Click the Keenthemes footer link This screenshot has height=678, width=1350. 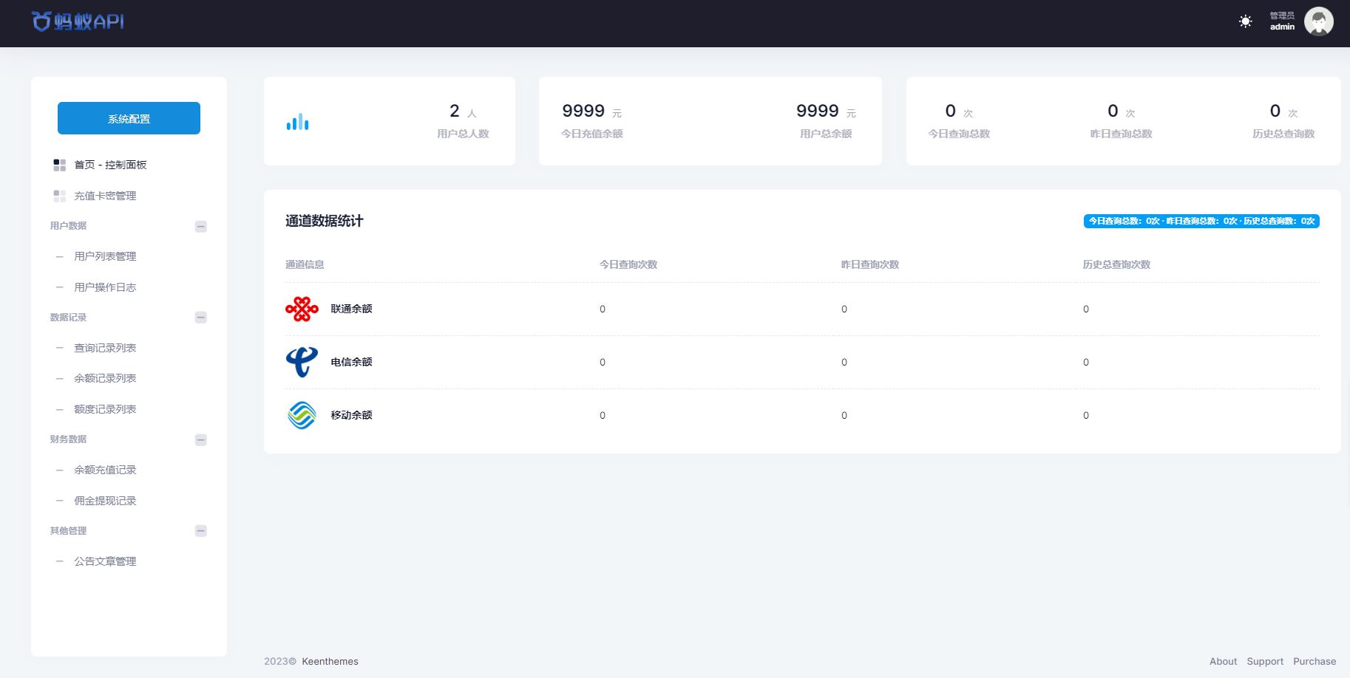click(x=330, y=661)
